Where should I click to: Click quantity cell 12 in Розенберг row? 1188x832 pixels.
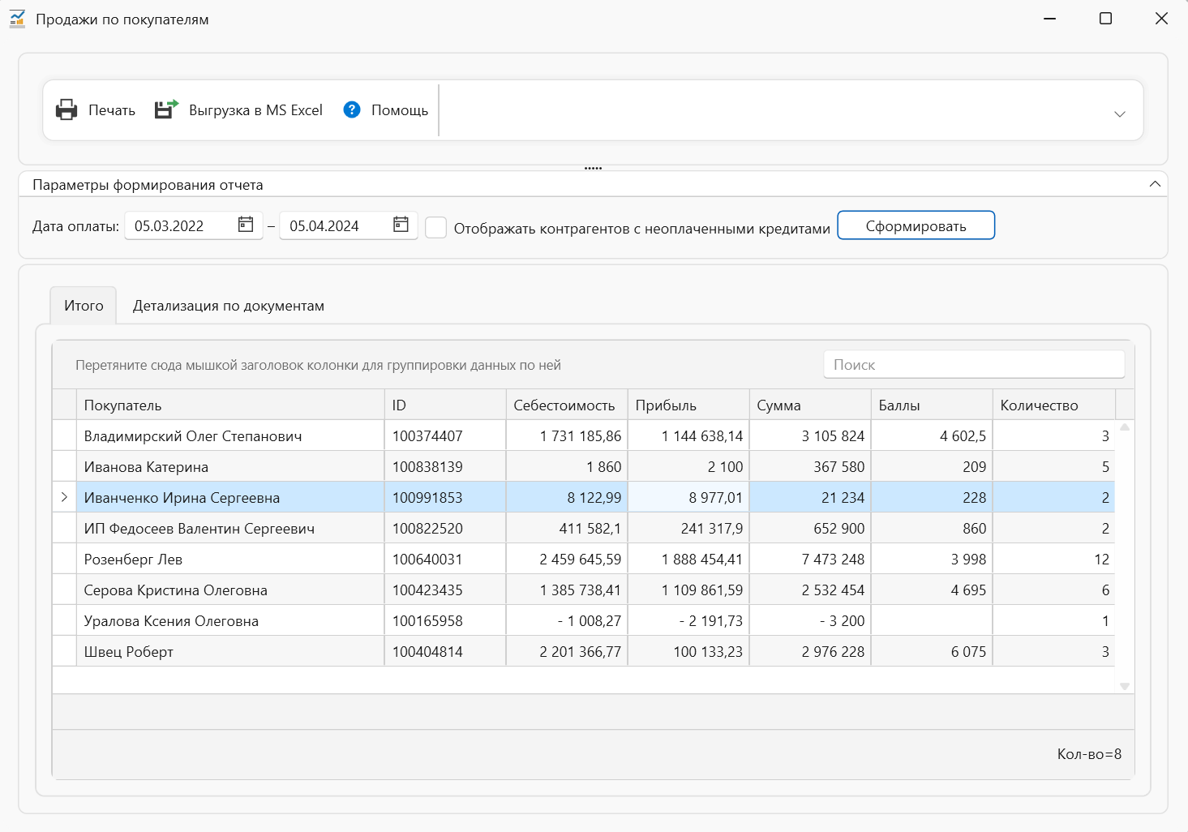click(x=1054, y=559)
